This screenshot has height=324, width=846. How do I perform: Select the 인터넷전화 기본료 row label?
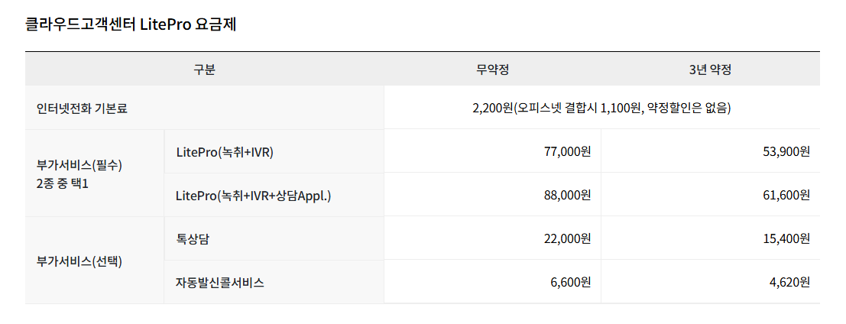click(83, 109)
